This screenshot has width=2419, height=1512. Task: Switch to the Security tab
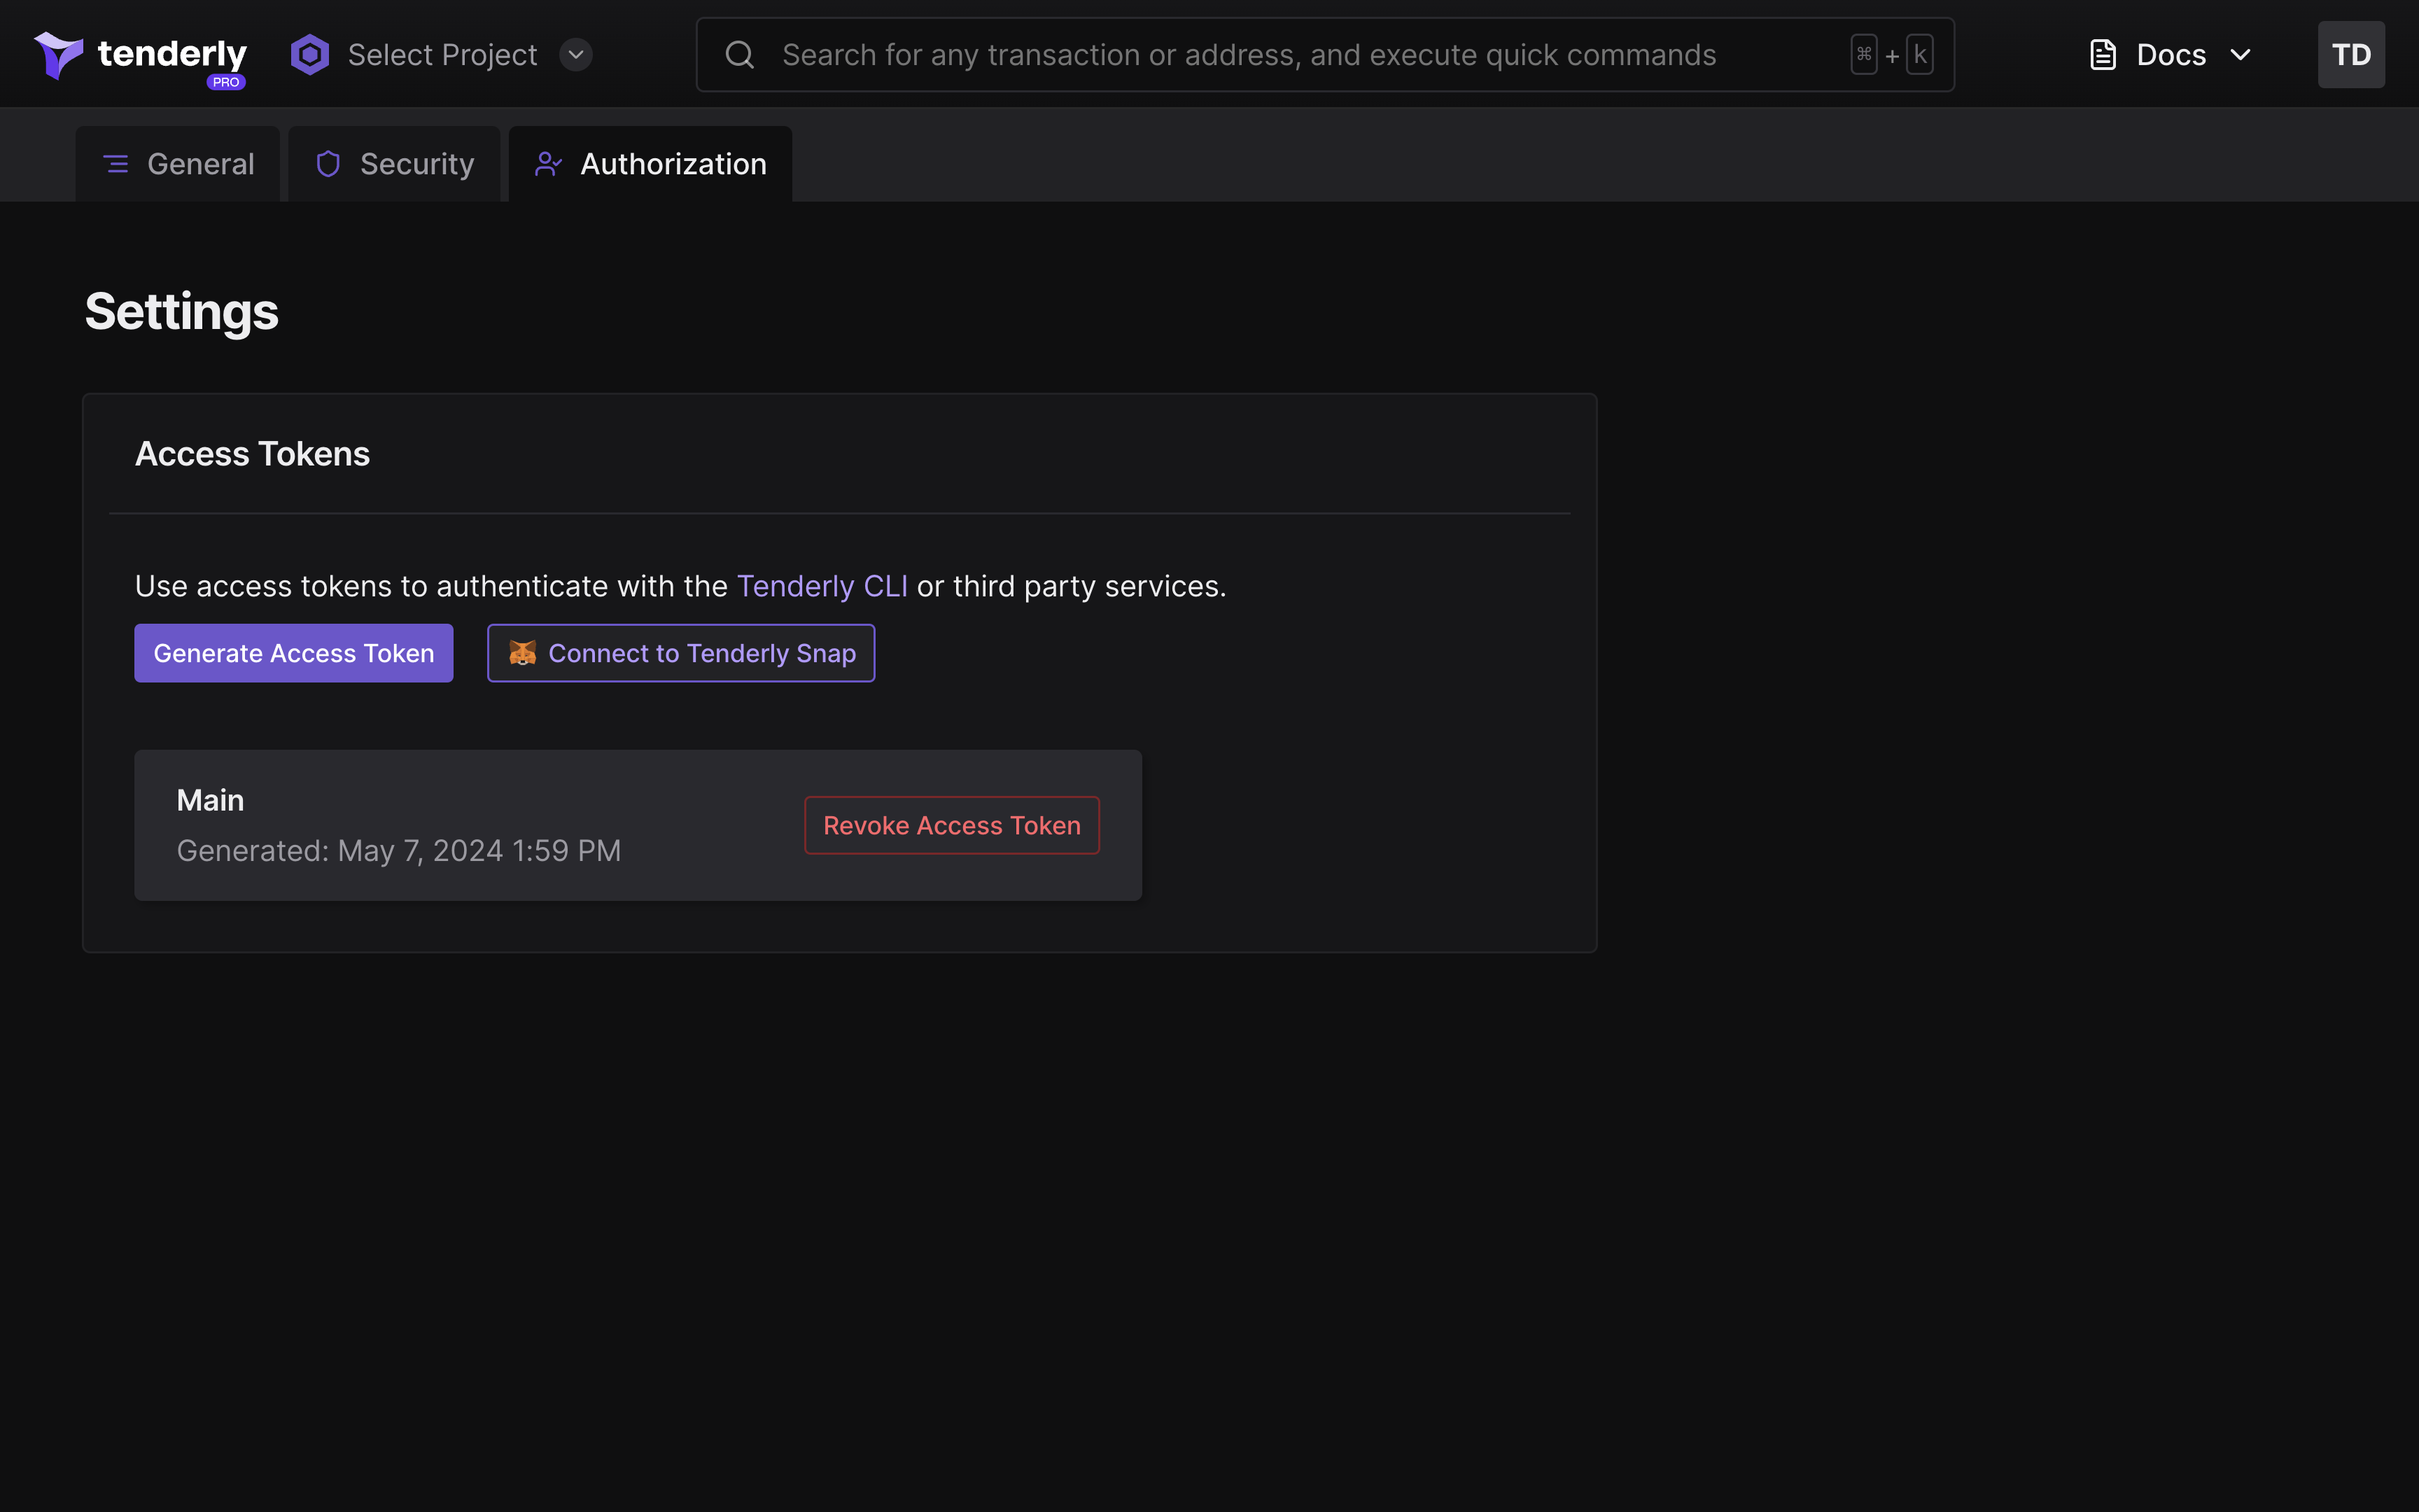[x=395, y=164]
